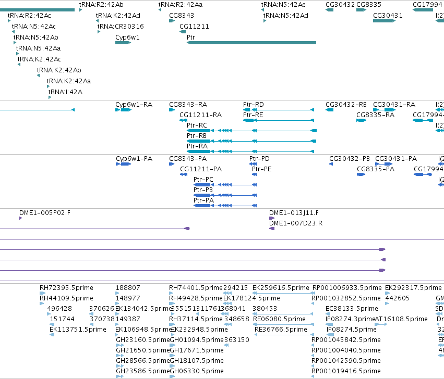The image size is (444, 379).
Task: Click the Ptr-PD CDS label
Action: (259, 159)
